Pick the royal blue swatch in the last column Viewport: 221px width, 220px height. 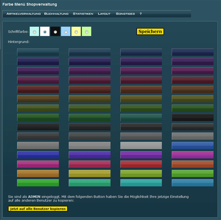pos(193,145)
